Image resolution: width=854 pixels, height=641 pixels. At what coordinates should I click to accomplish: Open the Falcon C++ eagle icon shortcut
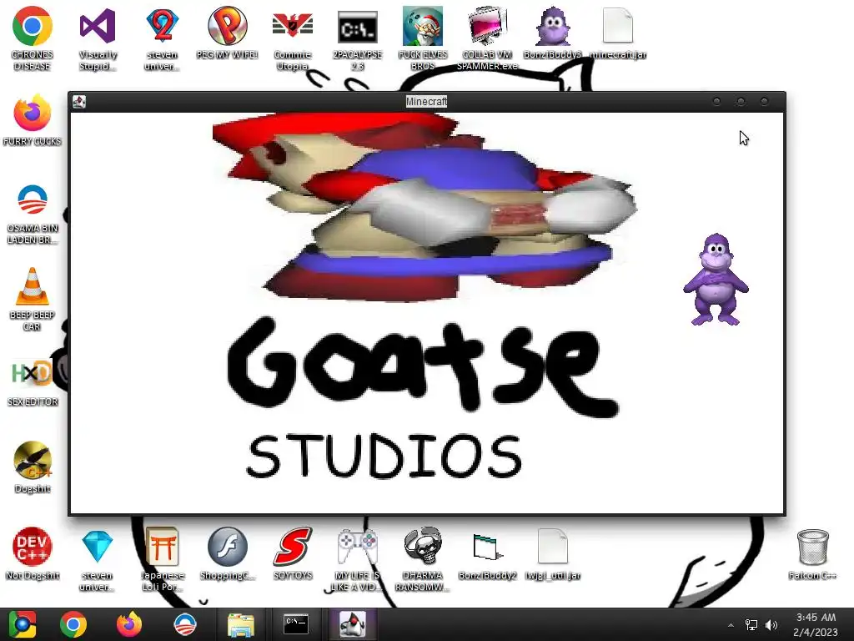tap(33, 467)
